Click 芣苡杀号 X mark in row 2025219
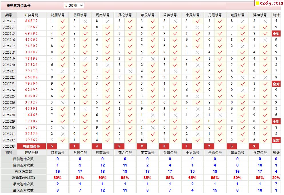284x195 pixels. pos(153,59)
